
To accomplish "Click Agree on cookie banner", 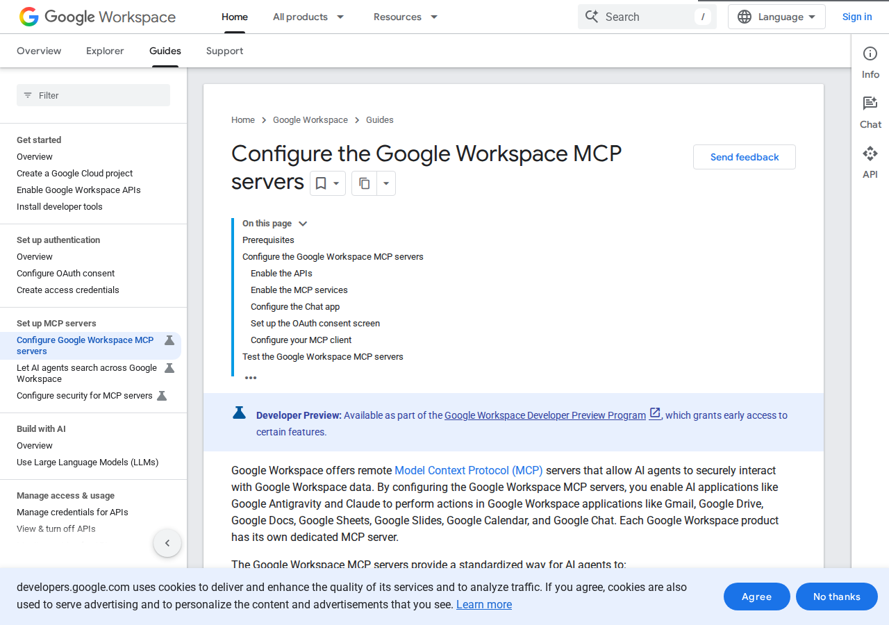I will [757, 597].
